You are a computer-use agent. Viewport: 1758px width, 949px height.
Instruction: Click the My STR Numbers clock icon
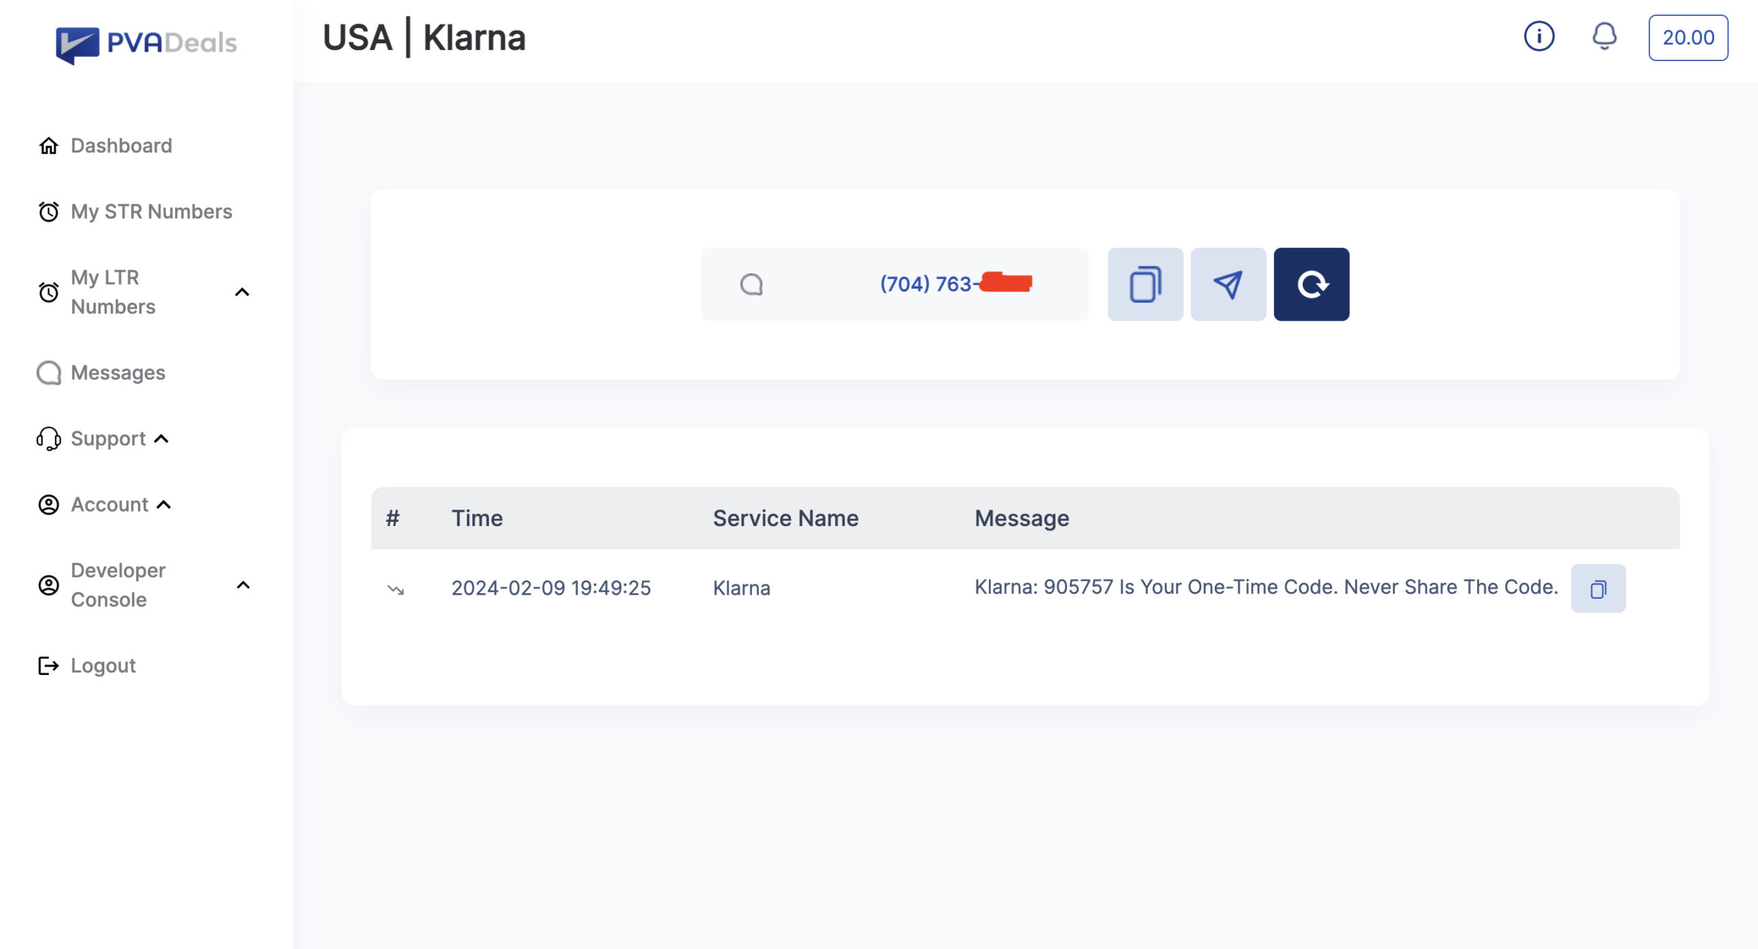49,211
